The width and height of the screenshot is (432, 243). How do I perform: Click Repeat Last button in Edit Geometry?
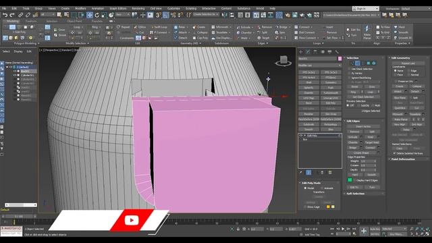[x=408, y=63]
